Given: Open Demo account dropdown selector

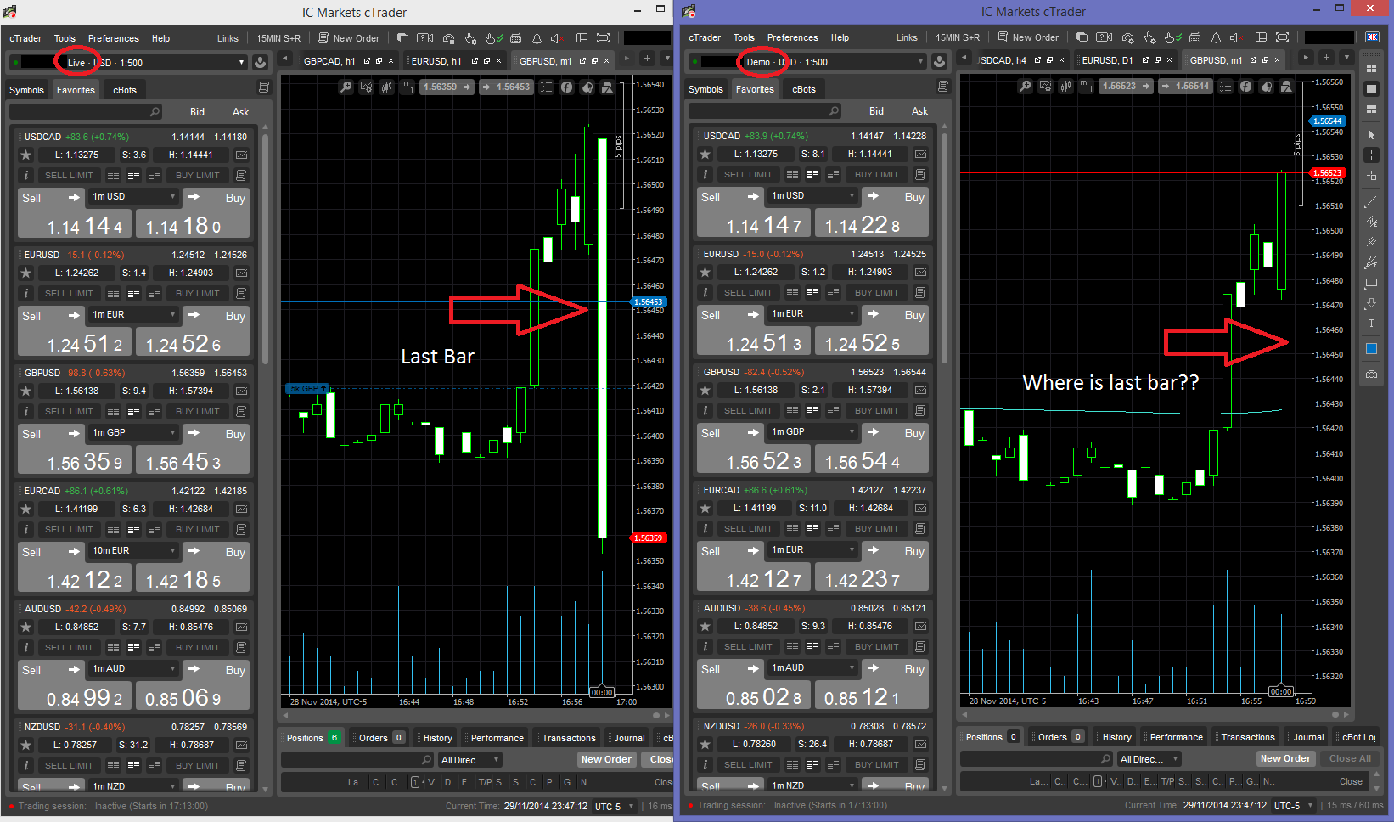Looking at the screenshot, I should [x=807, y=62].
